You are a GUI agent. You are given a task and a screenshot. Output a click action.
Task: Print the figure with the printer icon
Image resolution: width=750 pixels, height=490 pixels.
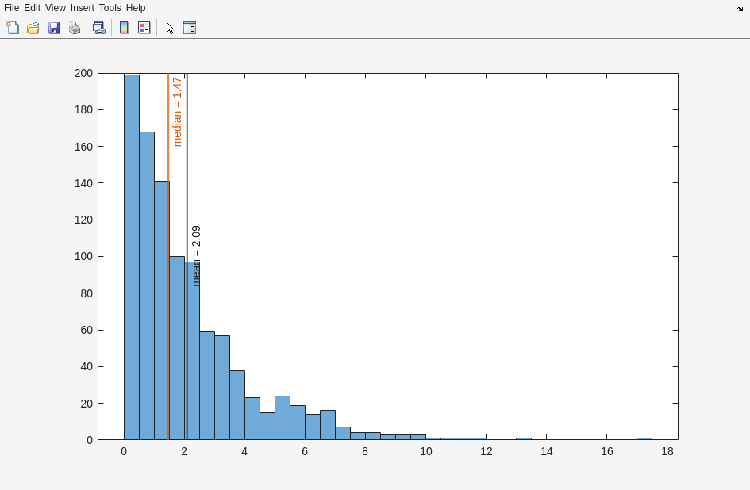click(75, 28)
